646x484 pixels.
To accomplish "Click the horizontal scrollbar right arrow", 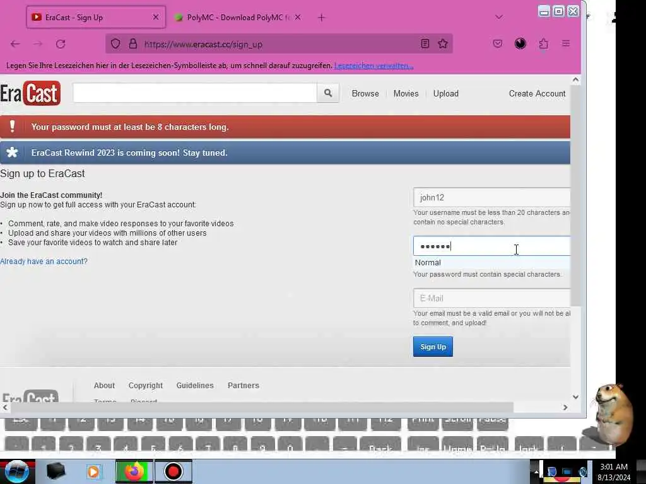I will pos(565,407).
